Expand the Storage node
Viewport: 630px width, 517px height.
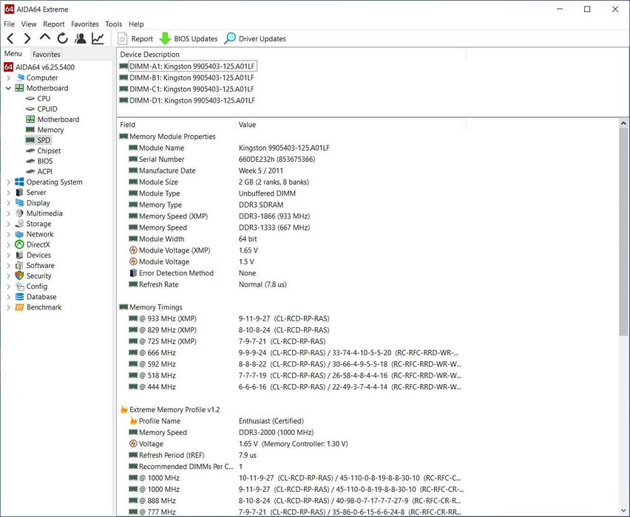(8, 224)
